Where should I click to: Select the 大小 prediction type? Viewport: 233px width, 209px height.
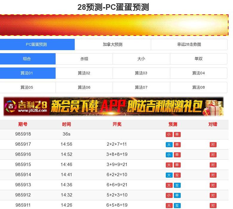pos(141,59)
